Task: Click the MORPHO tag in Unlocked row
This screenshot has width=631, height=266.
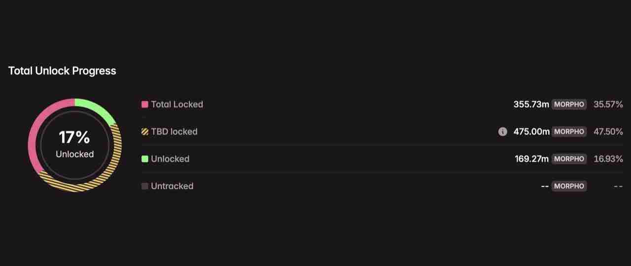Action: (569, 159)
